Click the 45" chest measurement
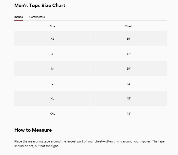 129,98
